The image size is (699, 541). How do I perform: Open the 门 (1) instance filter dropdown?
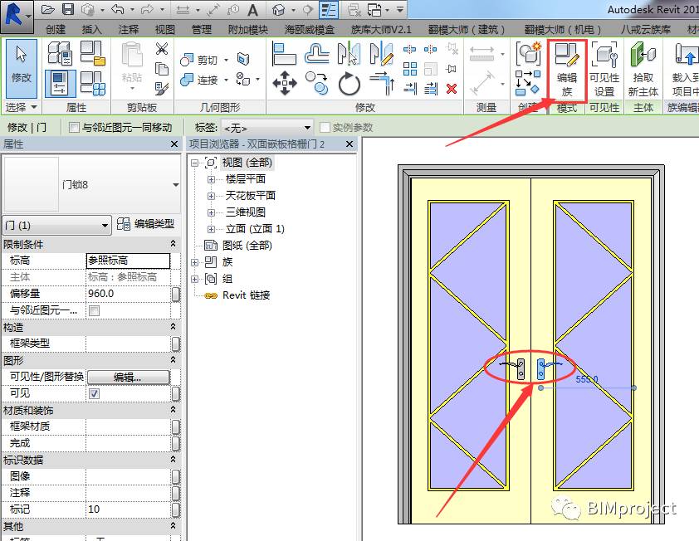click(56, 225)
